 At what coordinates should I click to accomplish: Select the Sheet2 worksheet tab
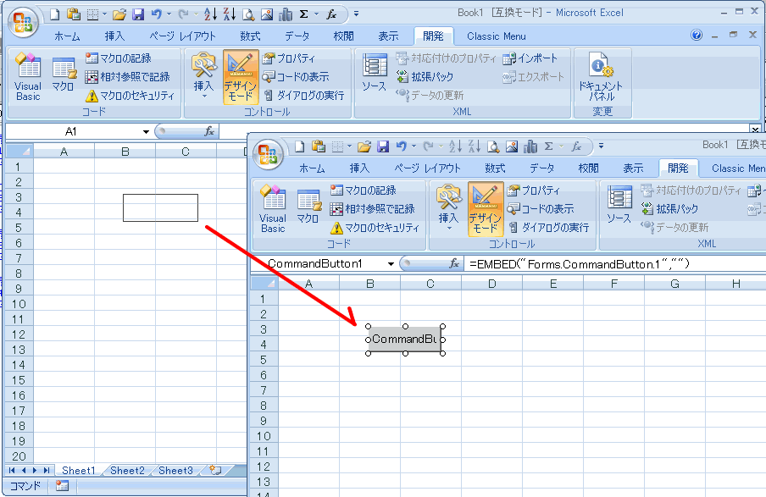(x=127, y=471)
